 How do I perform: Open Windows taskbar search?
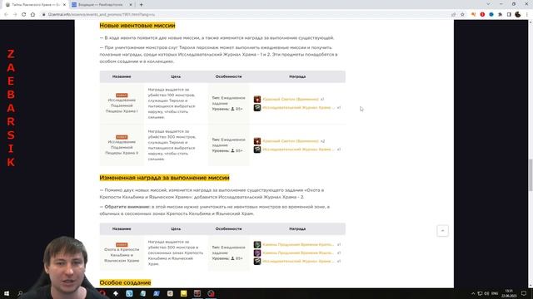(20, 293)
